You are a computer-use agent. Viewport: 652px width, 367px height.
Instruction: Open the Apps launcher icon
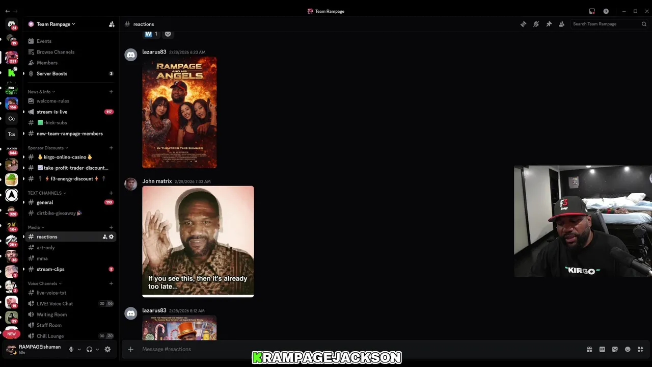(x=640, y=349)
